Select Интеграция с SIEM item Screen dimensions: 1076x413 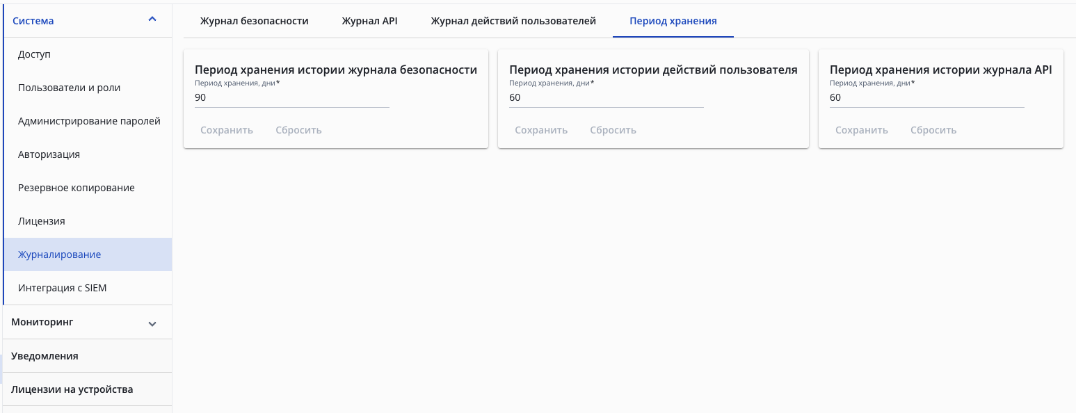pyautogui.click(x=63, y=288)
